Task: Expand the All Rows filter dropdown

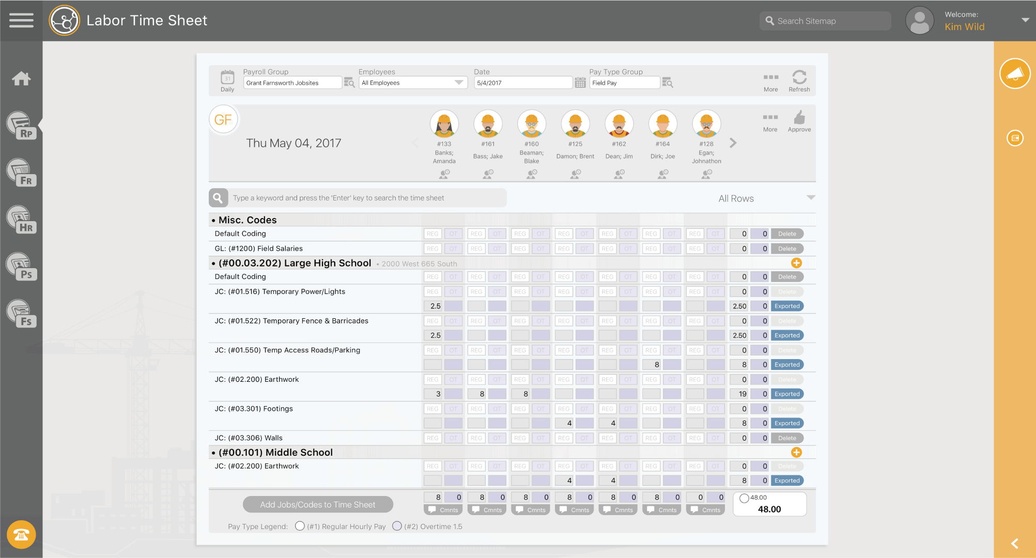Action: (x=811, y=197)
